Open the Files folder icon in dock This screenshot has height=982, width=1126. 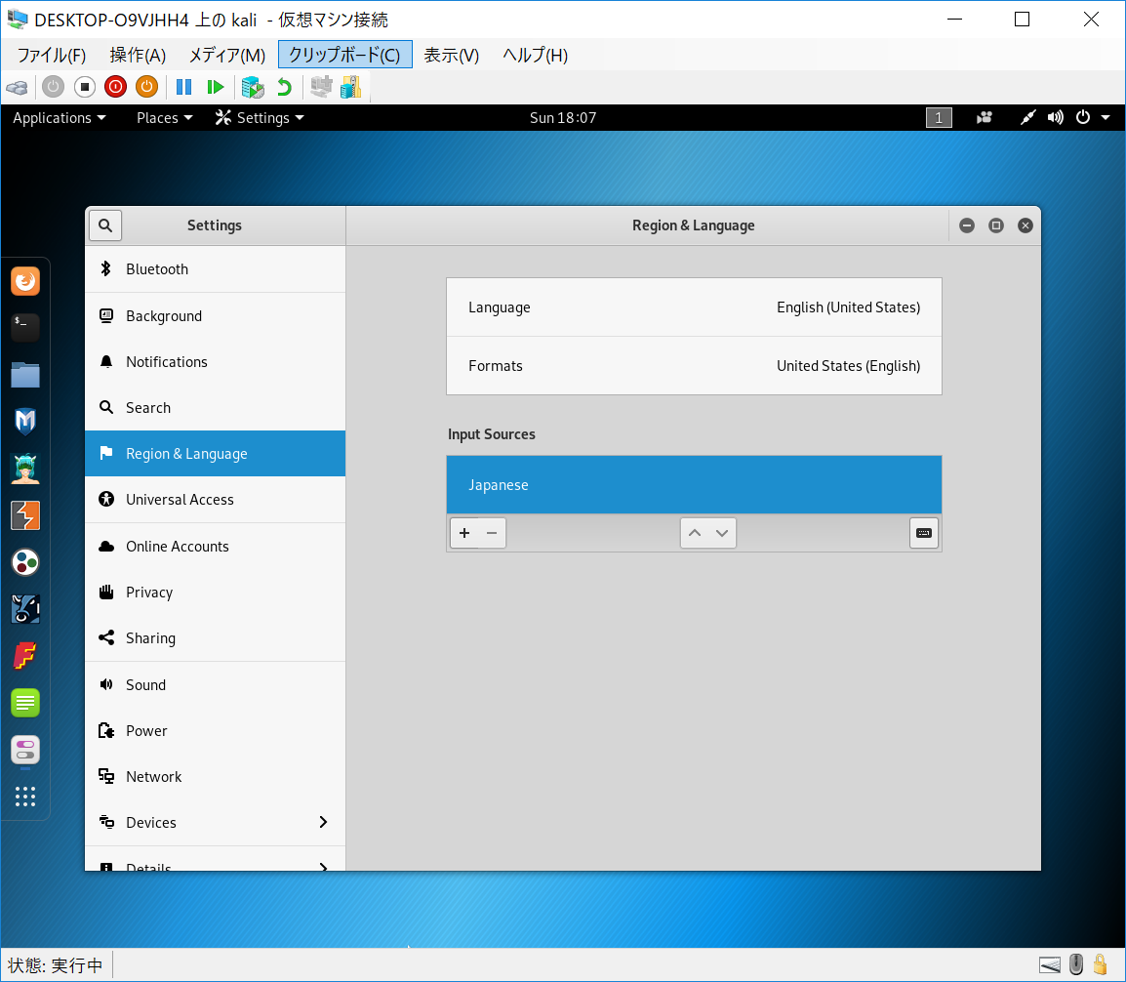click(25, 374)
